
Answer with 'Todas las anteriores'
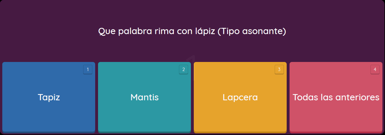coord(336,97)
